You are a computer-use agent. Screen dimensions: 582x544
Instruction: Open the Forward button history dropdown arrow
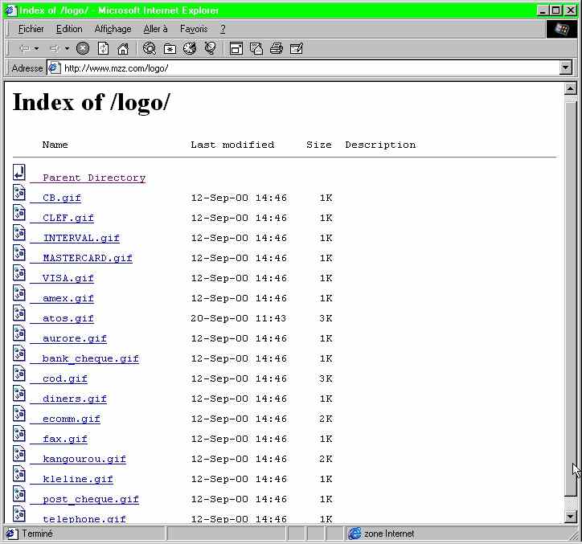click(x=67, y=48)
